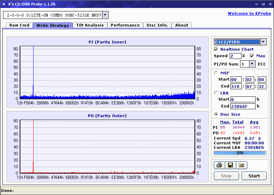Viewport: 274px width, 195px height.
Task: Expand the C1C2/PIPO test type dropdown
Action: point(263,42)
